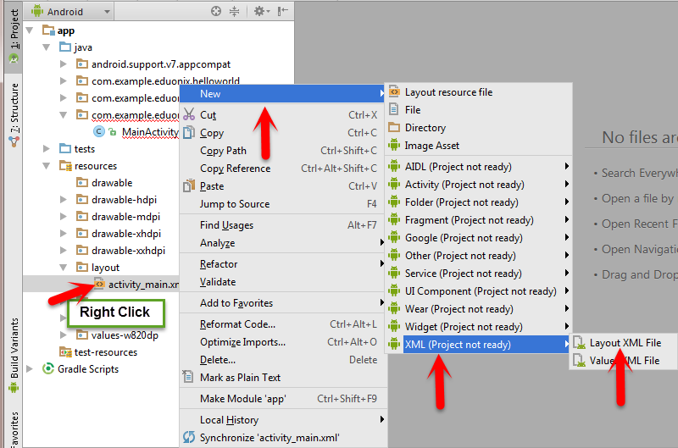Expand the tests folder
The image size is (678, 448).
[47, 148]
